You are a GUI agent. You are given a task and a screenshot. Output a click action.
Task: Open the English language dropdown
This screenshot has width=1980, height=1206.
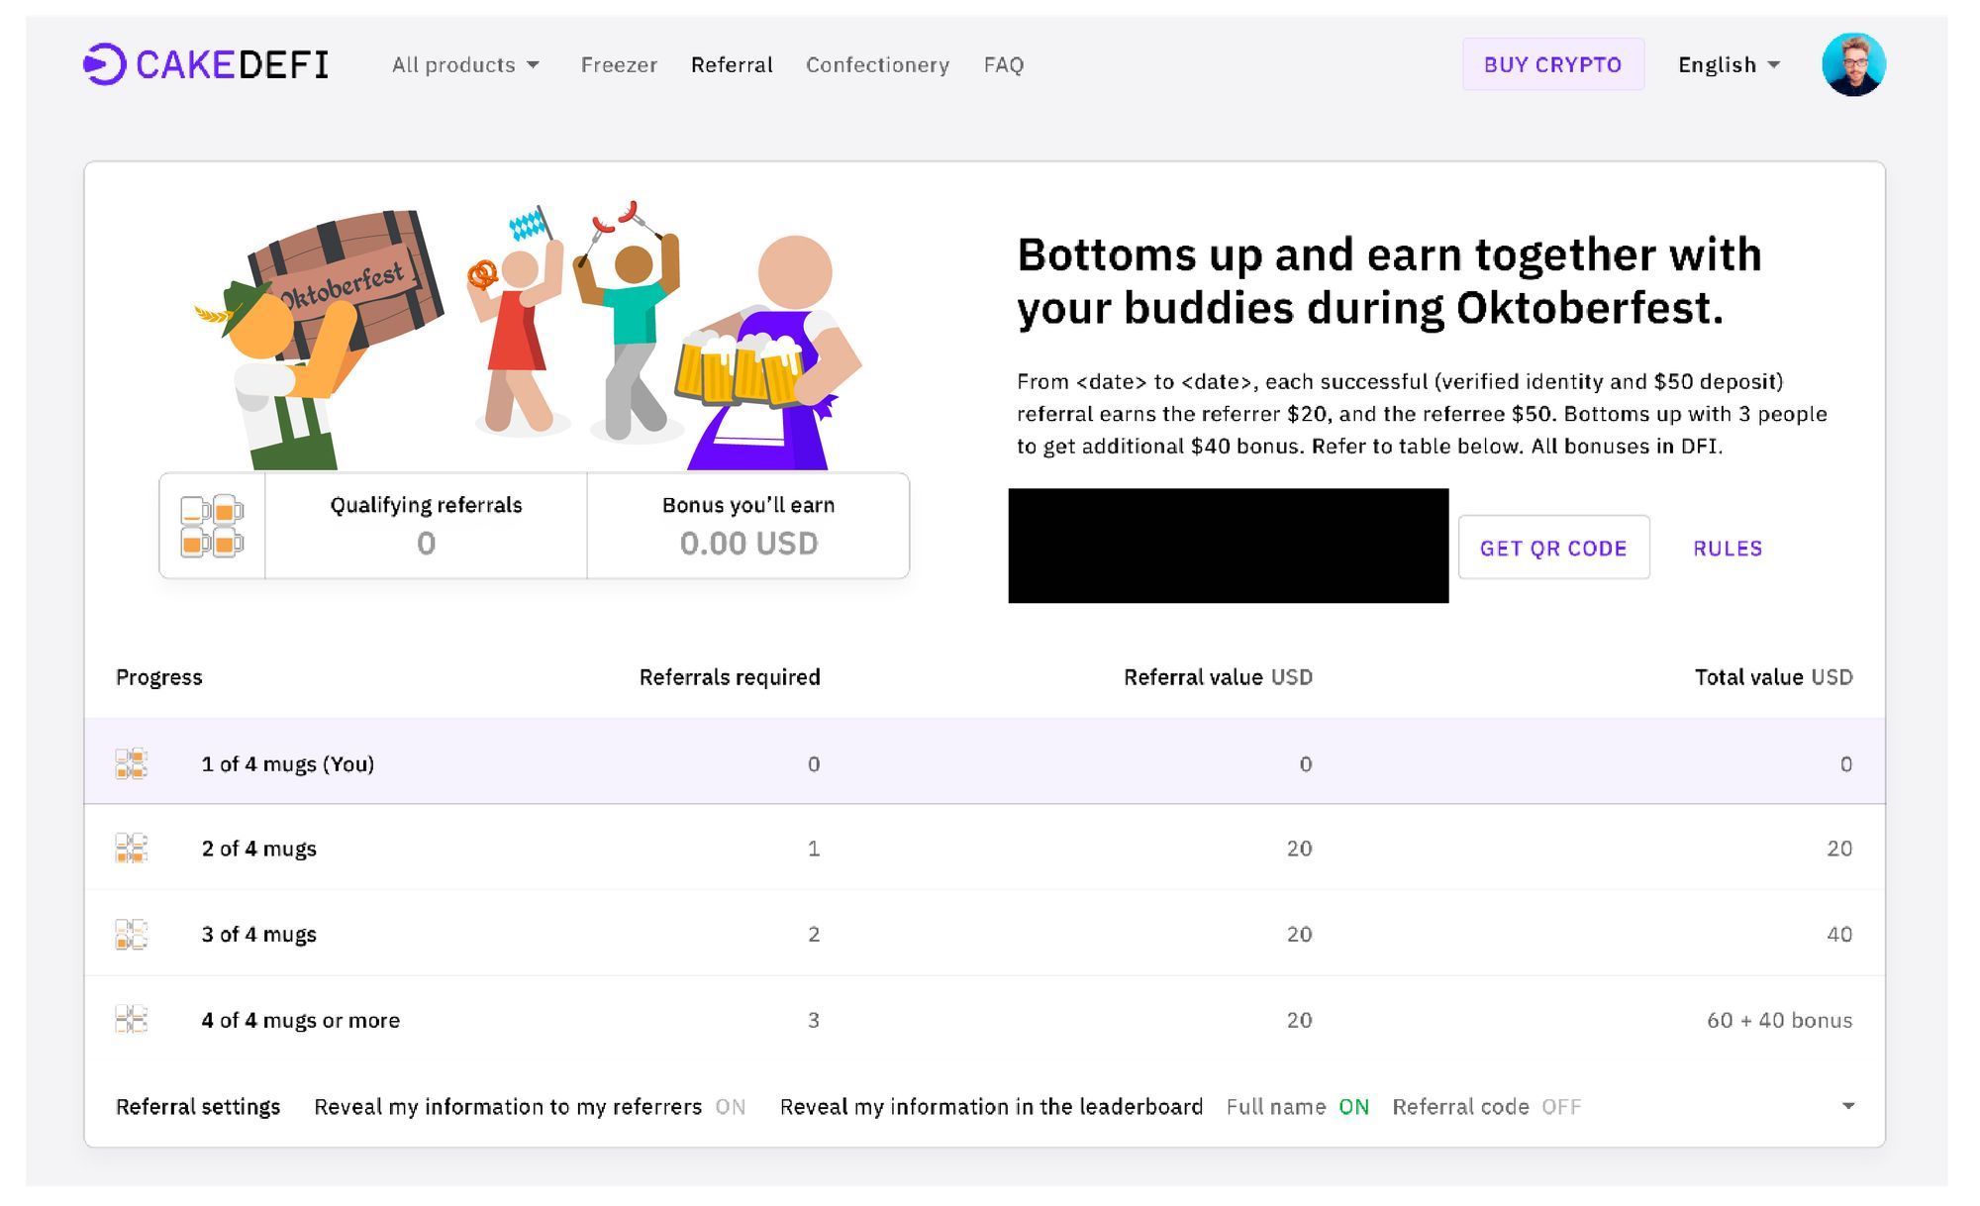tap(1729, 65)
